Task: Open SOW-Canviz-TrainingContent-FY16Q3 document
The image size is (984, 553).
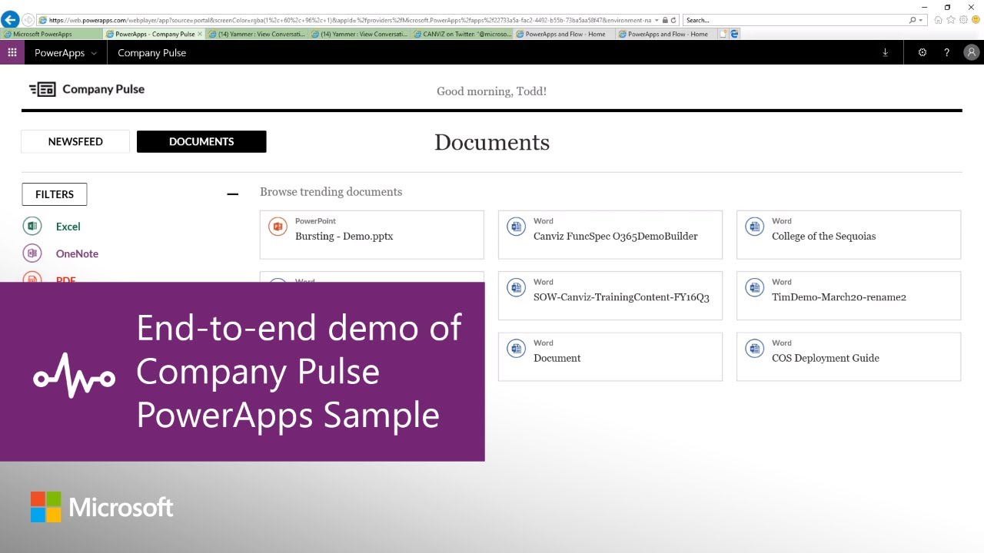Action: 610,296
